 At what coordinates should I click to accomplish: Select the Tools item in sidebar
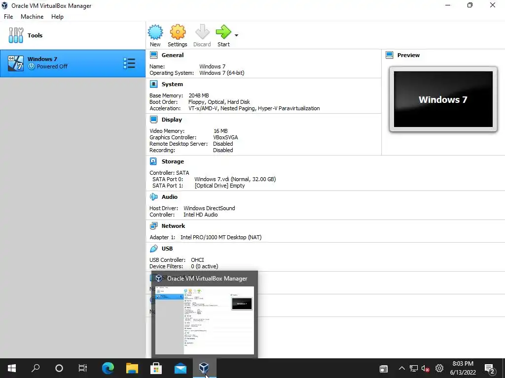click(73, 35)
